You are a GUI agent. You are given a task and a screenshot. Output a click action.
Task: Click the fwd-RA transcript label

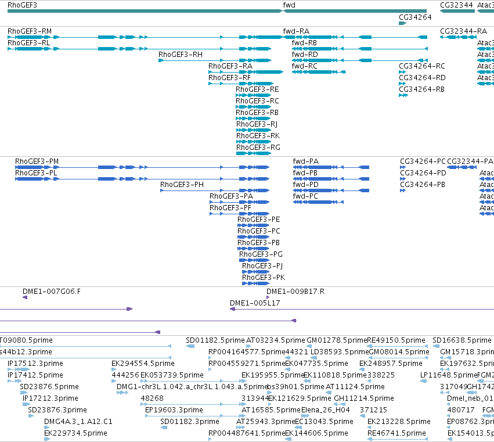296,31
